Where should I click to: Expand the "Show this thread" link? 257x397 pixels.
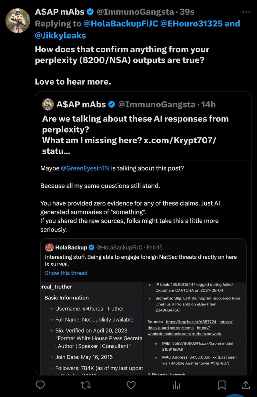pos(66,273)
